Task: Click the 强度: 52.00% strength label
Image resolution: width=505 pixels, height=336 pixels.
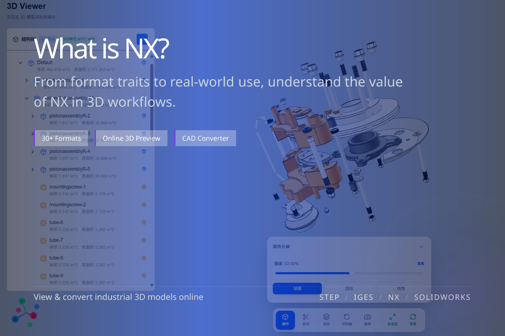Action: coord(286,264)
